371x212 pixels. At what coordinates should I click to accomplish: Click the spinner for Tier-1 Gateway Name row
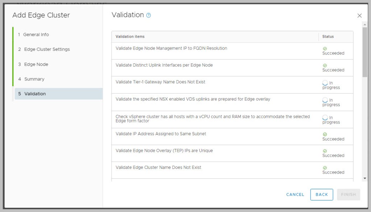[325, 83]
